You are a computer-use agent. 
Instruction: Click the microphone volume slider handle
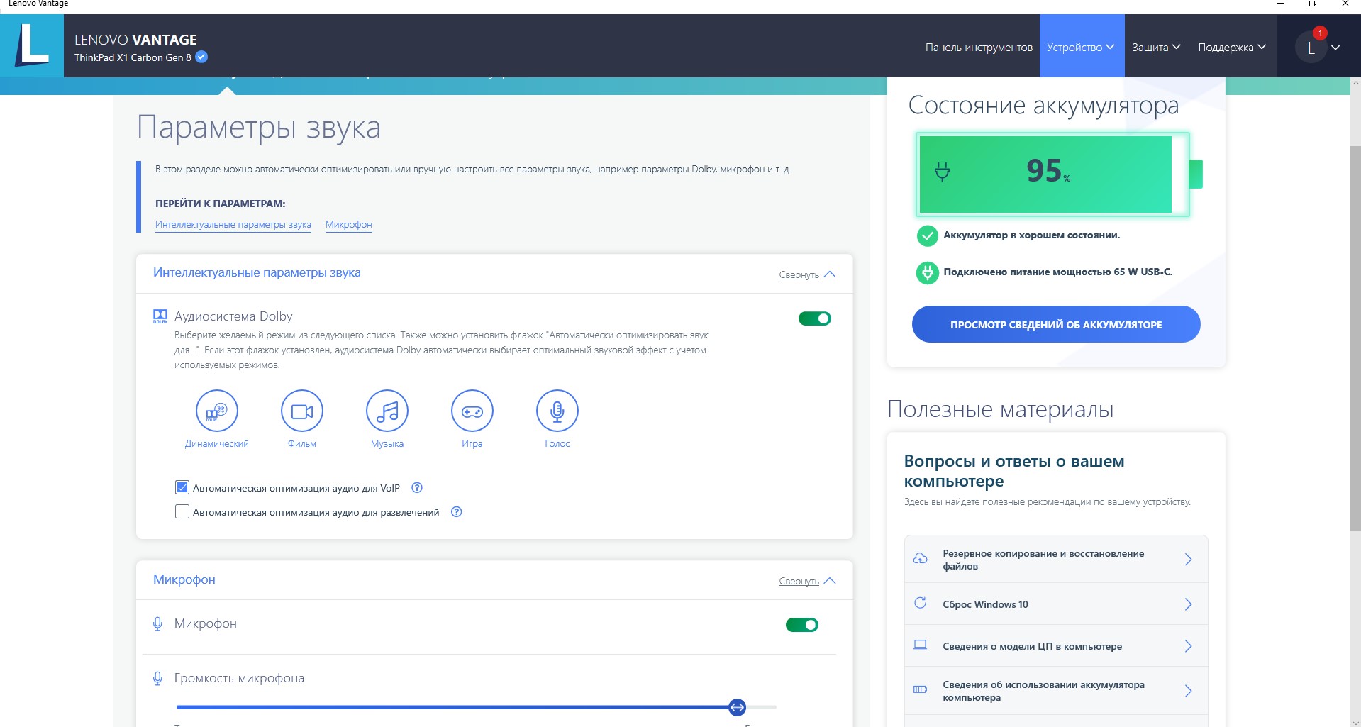coord(738,707)
